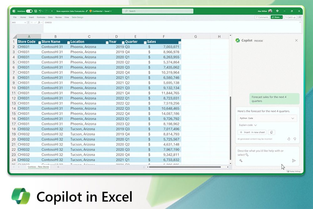The image size is (313, 209).
Task: Click the Send arrow icon in Copilot
Action: 294,161
